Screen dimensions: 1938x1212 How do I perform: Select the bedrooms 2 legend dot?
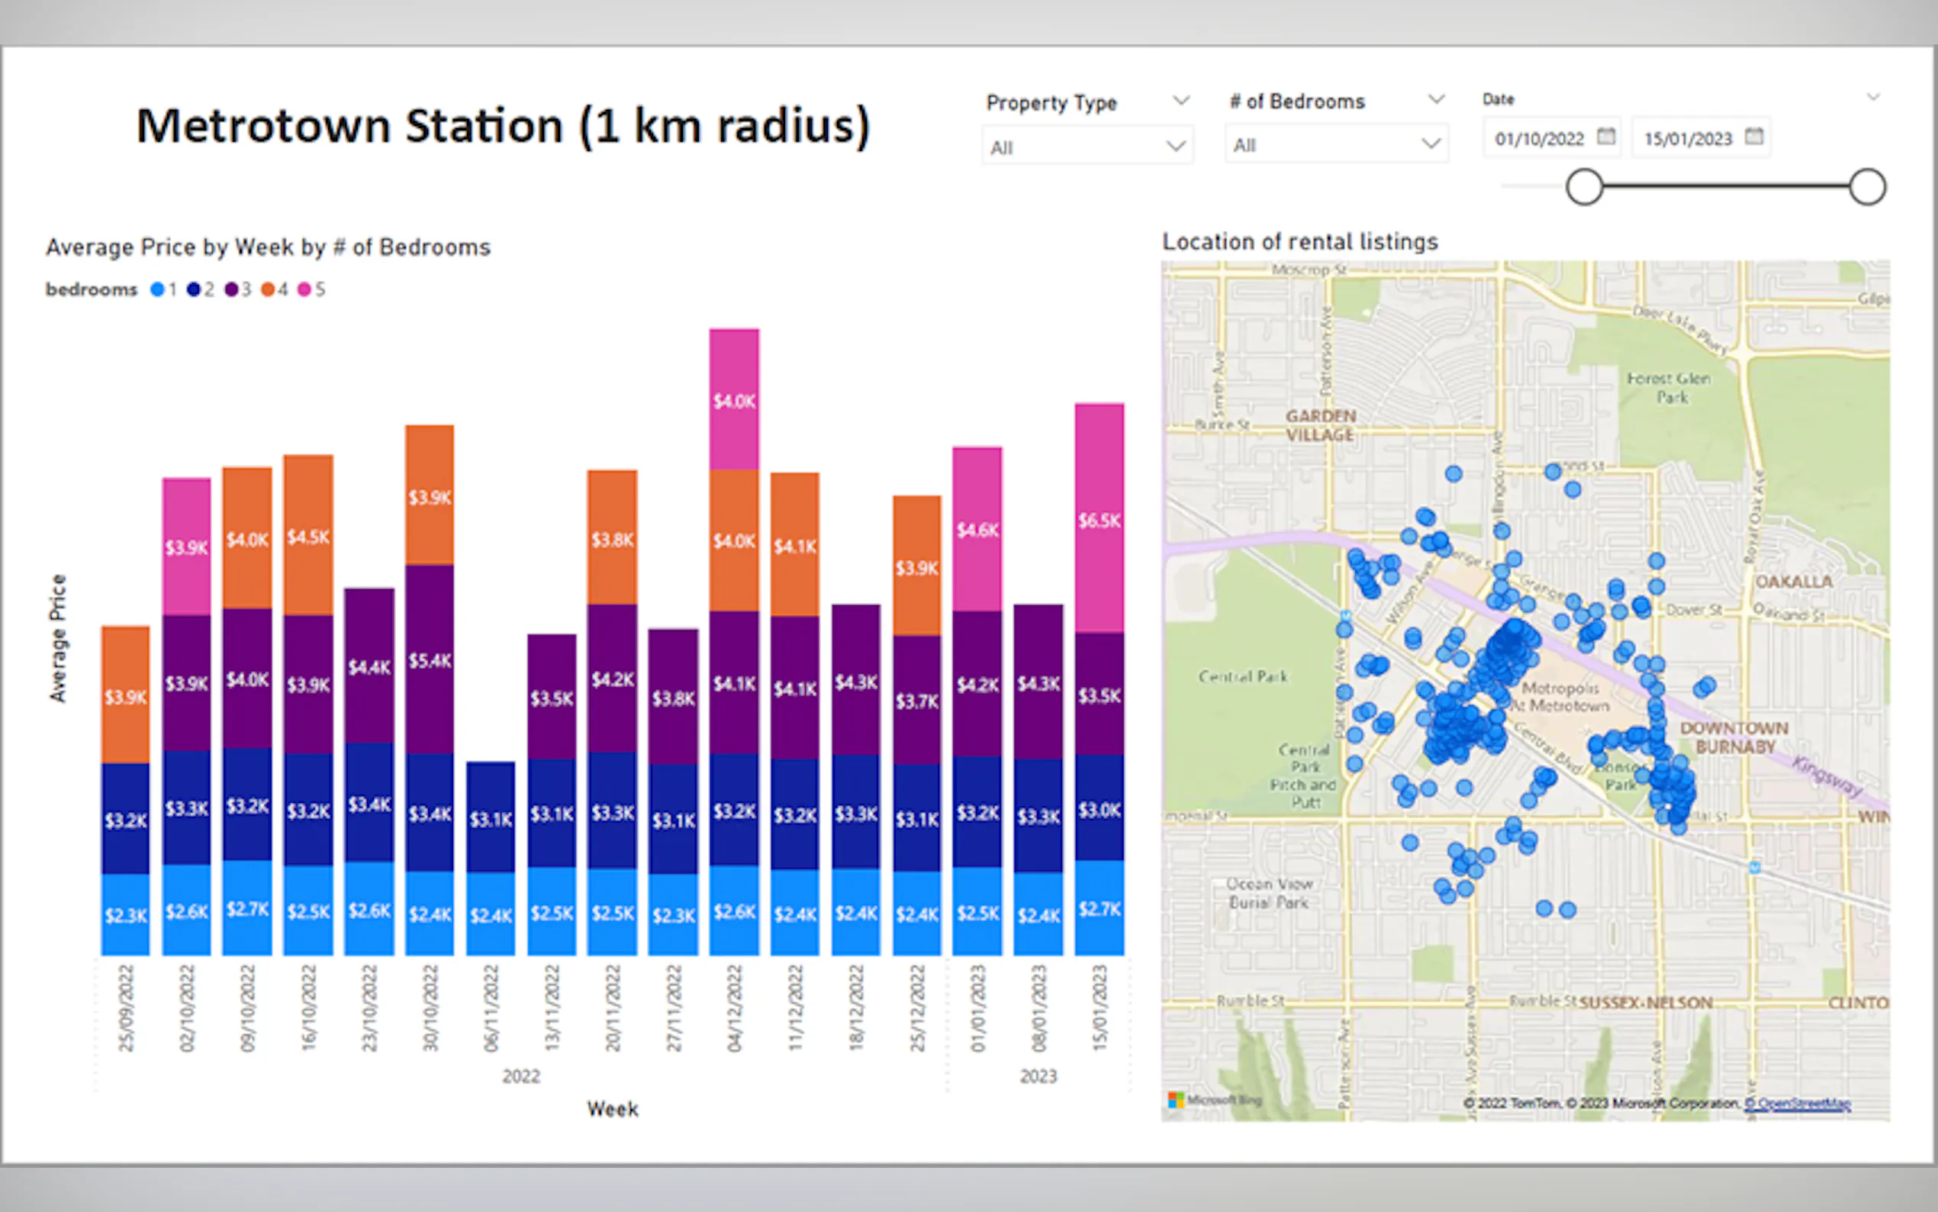193,289
